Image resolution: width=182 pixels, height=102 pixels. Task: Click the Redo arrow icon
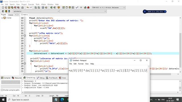[31, 8]
